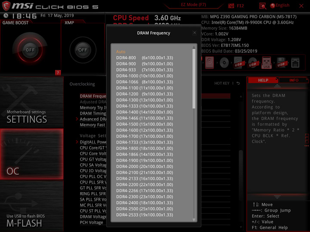Select the network boot device icon

click(295, 63)
